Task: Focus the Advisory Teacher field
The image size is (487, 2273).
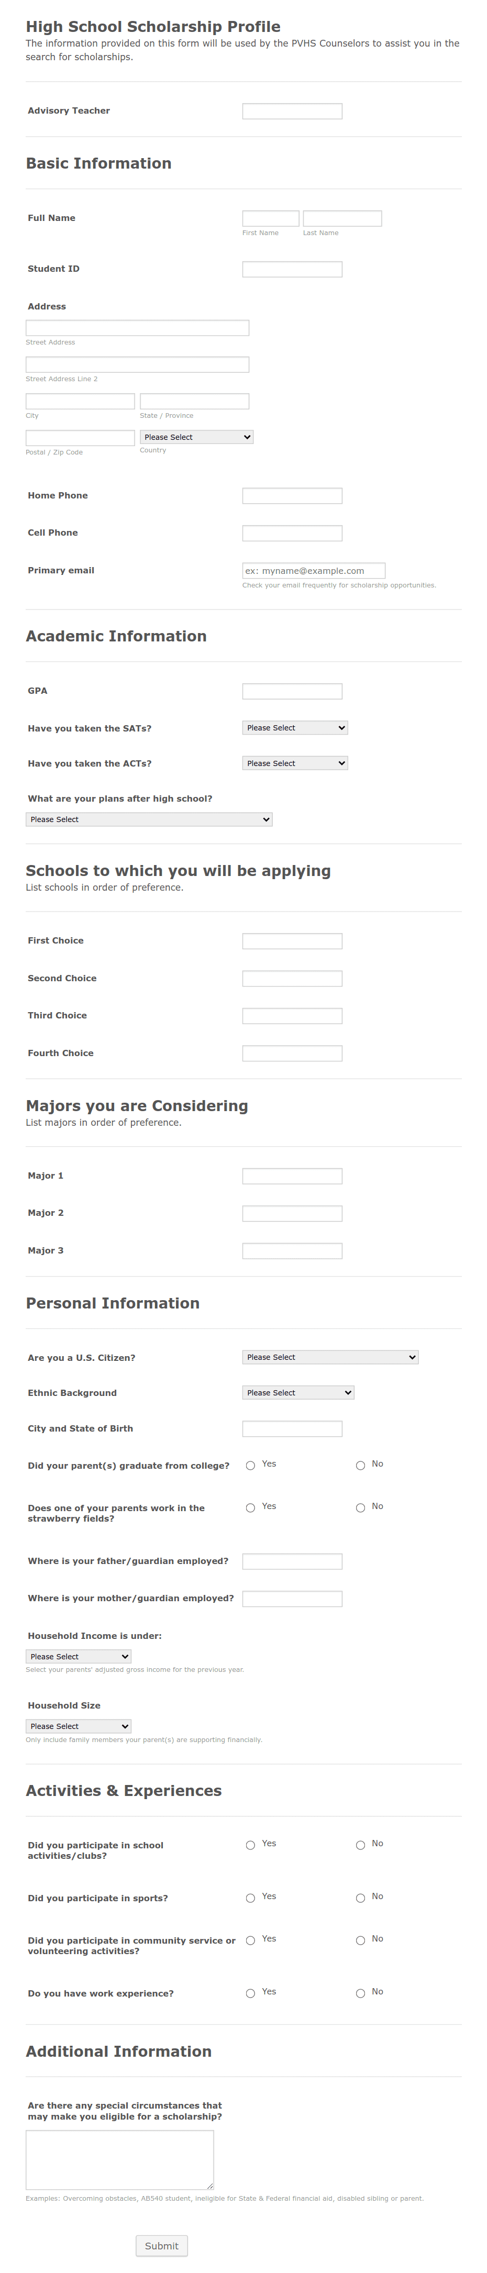Action: tap(292, 111)
